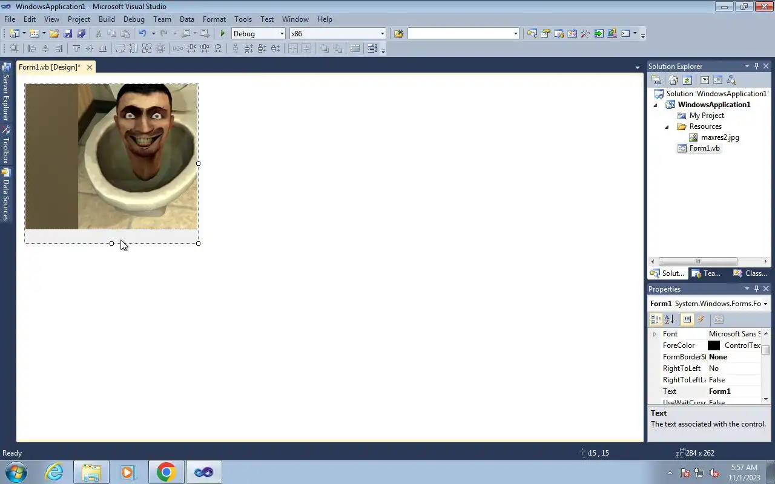Open the Find combo box dropdown
The height and width of the screenshot is (484, 775).
515,33
